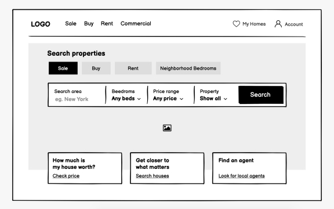Image resolution: width=334 pixels, height=209 pixels.
Task: Expand the Property Show all dropdown
Action: click(213, 99)
